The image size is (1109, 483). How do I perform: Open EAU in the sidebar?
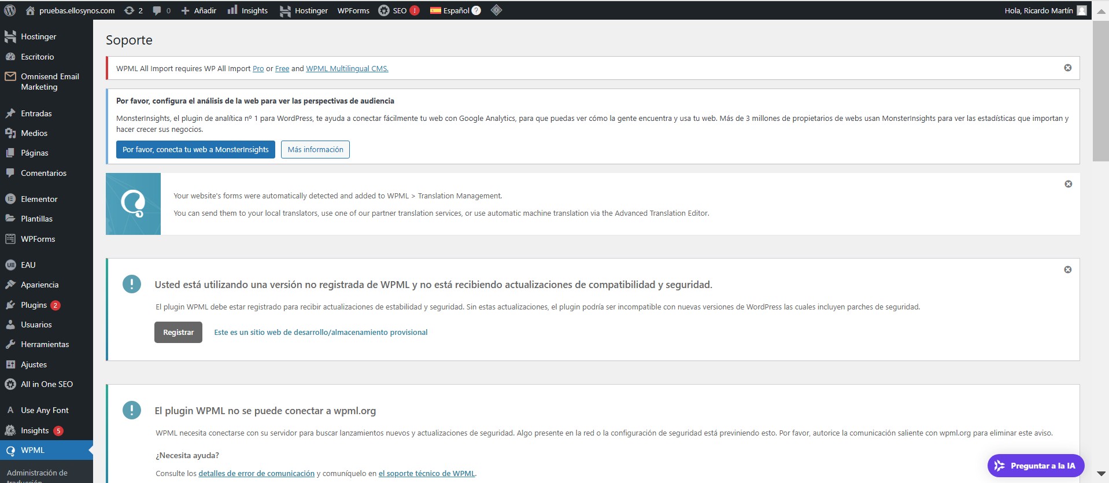(46, 265)
